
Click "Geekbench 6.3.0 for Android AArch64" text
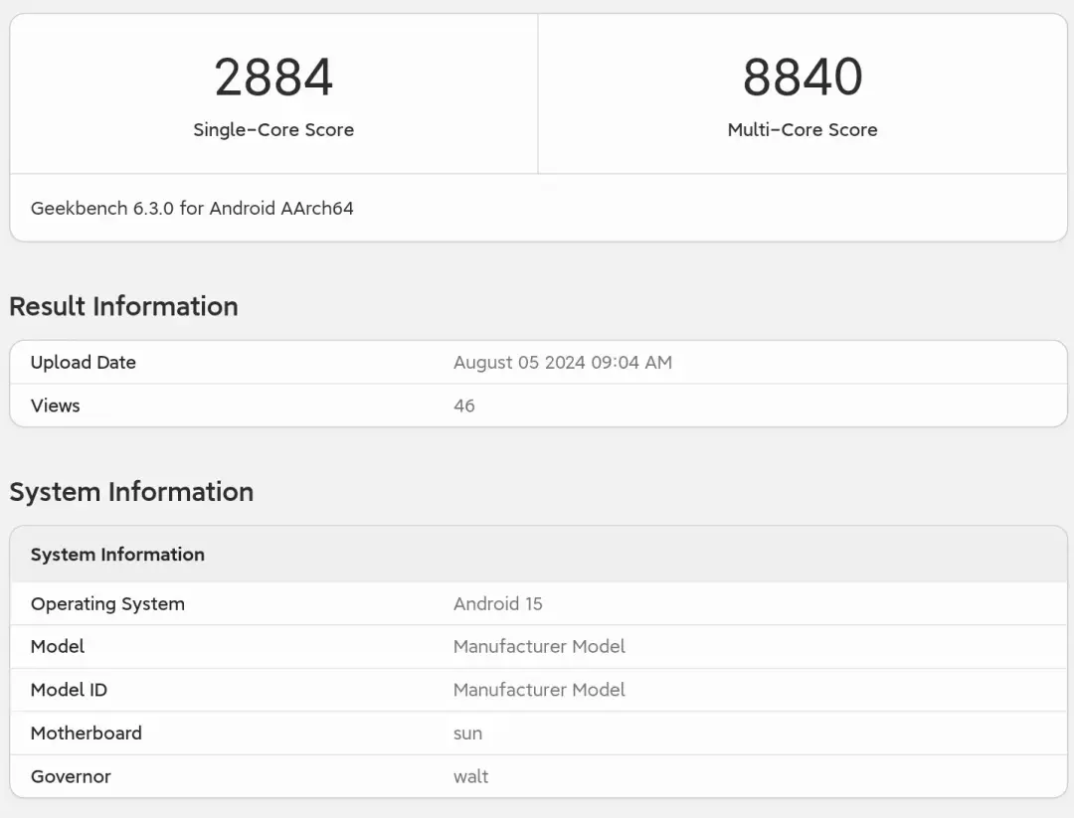[192, 208]
